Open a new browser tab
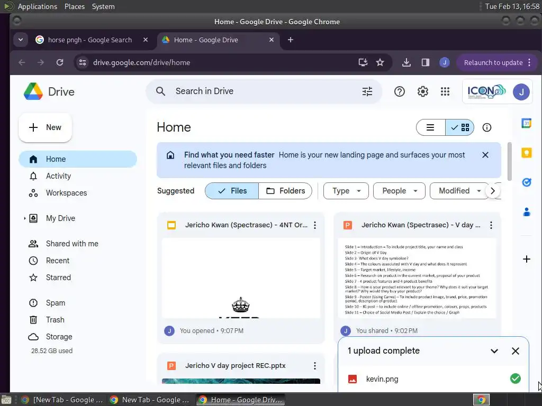Image resolution: width=542 pixels, height=406 pixels. pyautogui.click(x=291, y=40)
